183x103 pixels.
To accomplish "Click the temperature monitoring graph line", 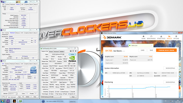I will point(140,88).
